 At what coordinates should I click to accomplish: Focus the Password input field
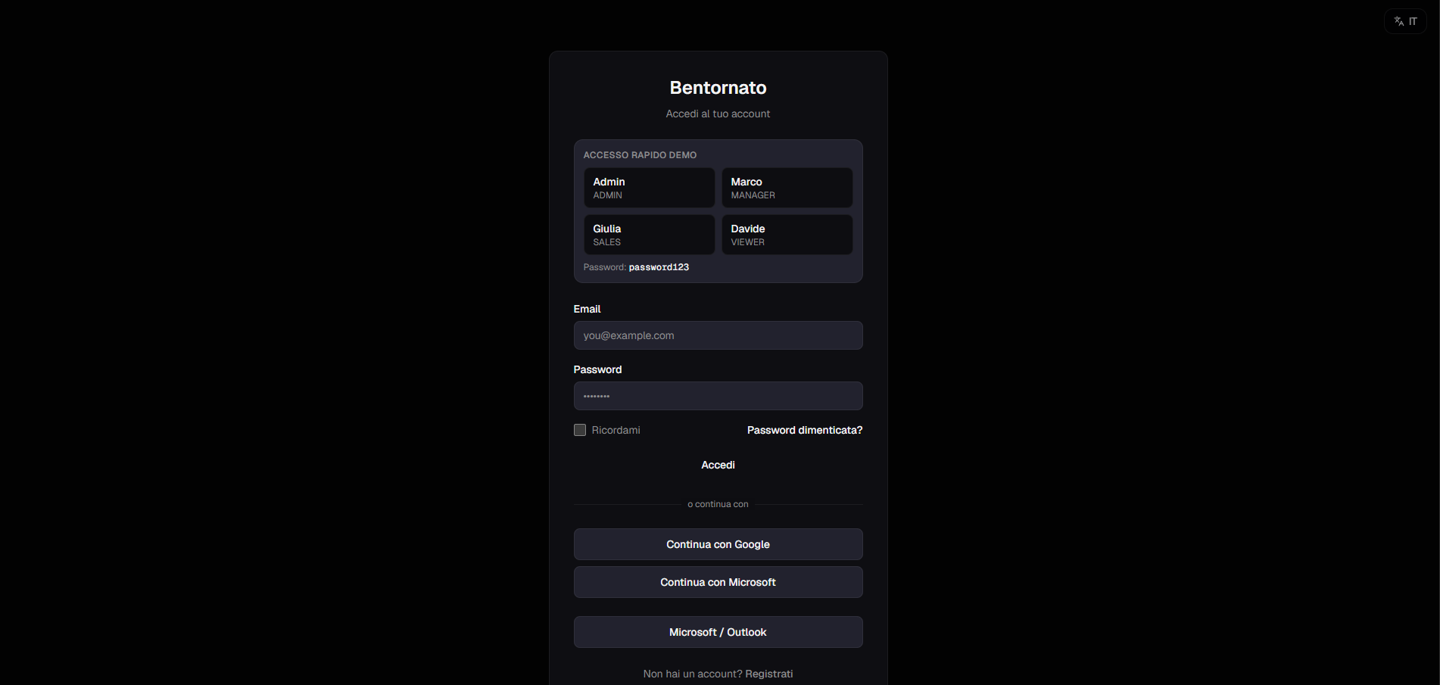[718, 396]
